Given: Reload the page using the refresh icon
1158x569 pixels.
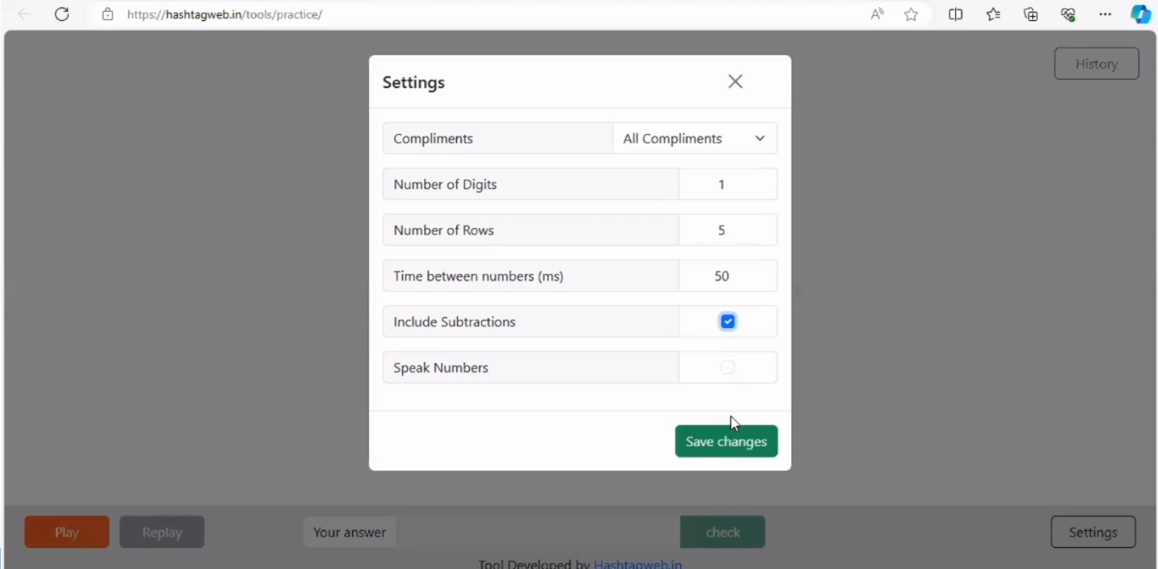Looking at the screenshot, I should [61, 14].
